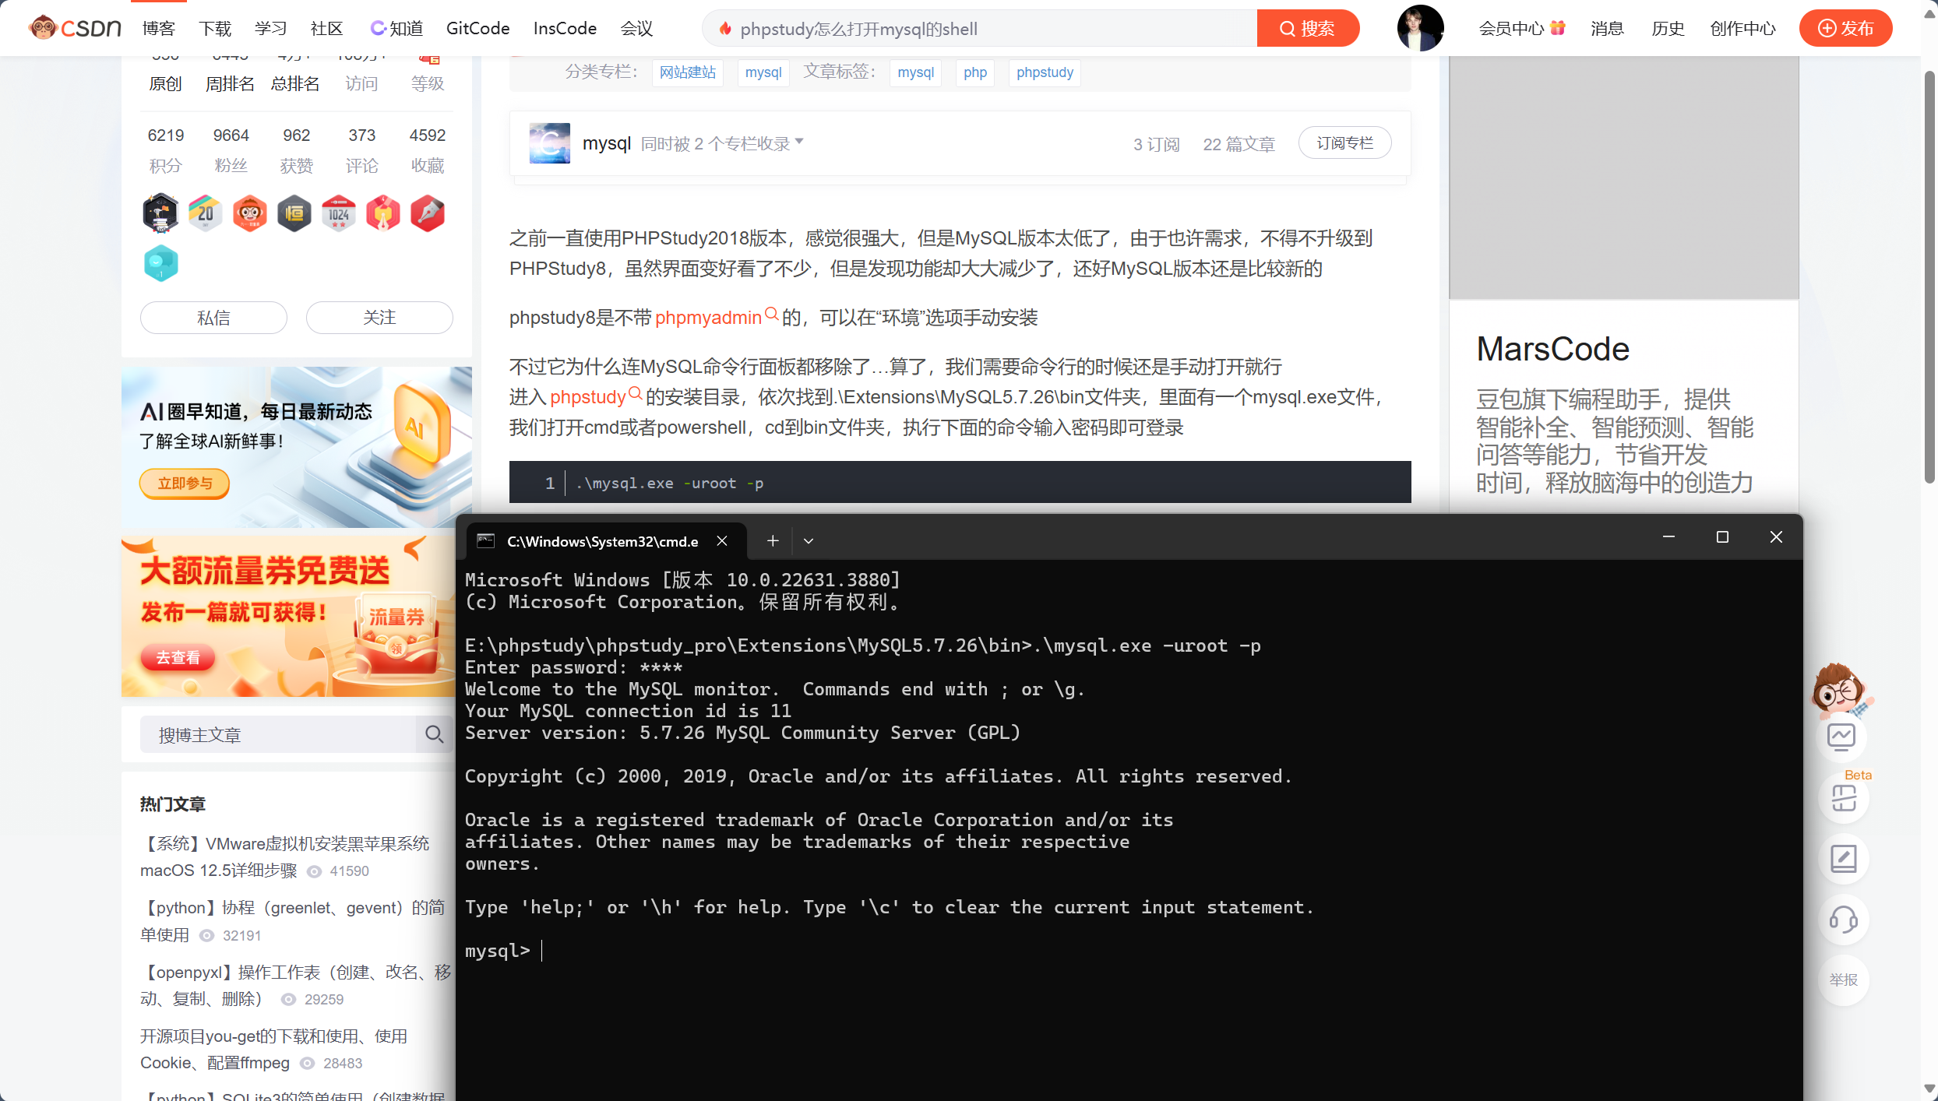Go to 社区 in navigation bar
1938x1101 pixels.
(x=327, y=28)
